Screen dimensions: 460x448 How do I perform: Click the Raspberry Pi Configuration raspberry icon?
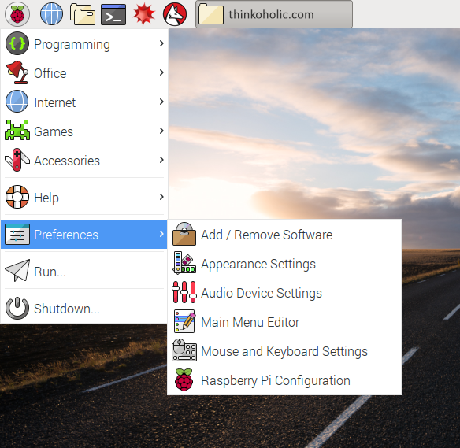coord(184,380)
